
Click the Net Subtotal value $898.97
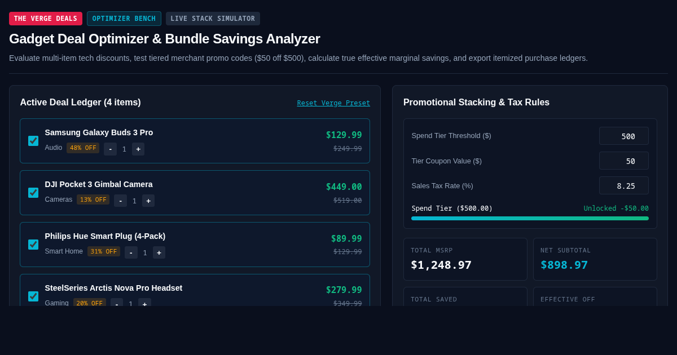pos(564,265)
